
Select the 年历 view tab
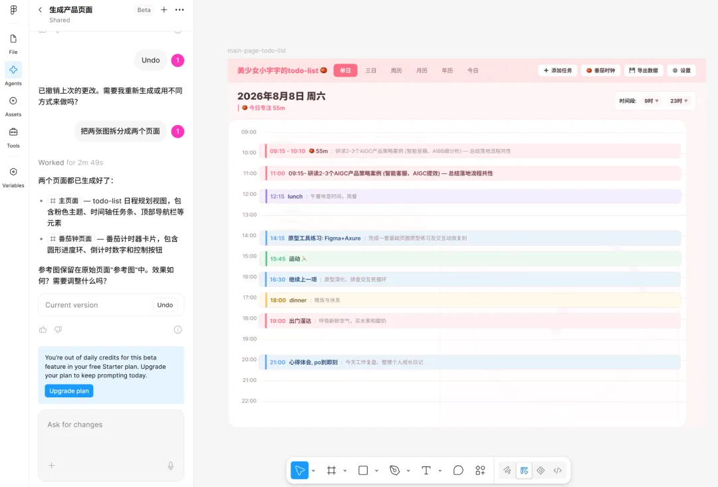(x=447, y=70)
